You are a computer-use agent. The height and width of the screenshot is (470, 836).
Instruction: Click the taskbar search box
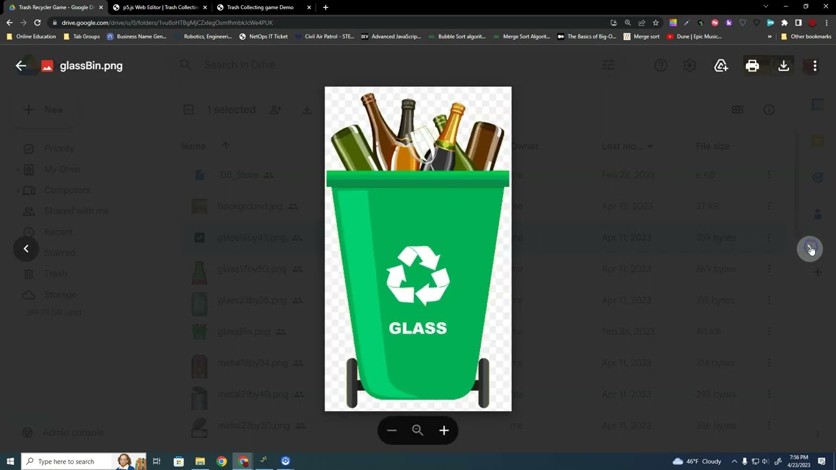pyautogui.click(x=84, y=462)
